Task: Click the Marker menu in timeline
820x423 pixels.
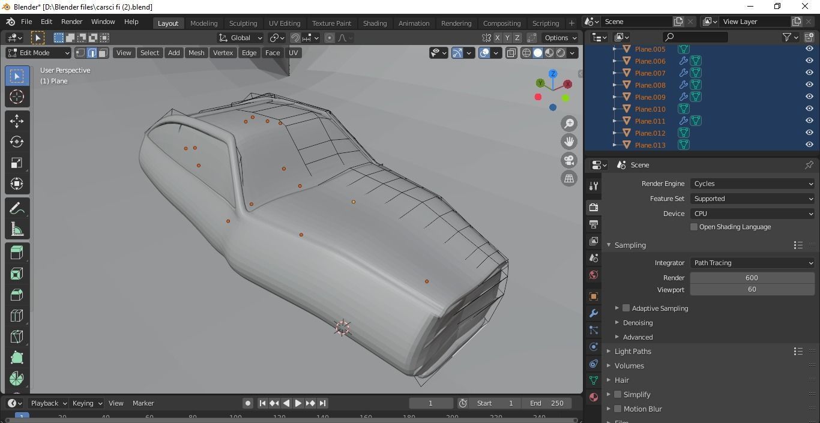Action: coord(143,403)
